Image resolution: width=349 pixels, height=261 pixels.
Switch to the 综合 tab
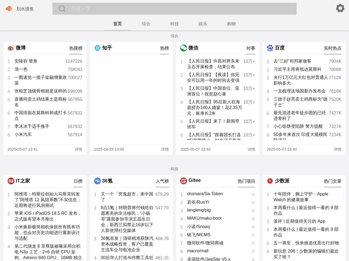[146, 24]
